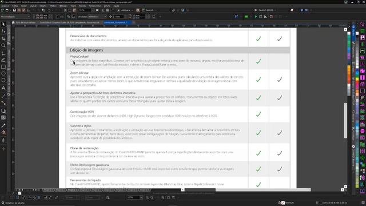The height and width of the screenshot is (206, 366).
Task: Go to first page navigation arrow
Action: (x=19, y=190)
